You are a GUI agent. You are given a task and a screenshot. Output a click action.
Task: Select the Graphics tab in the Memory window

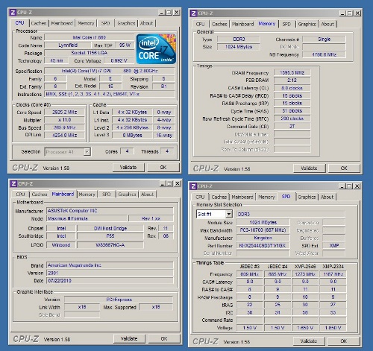[x=307, y=24]
